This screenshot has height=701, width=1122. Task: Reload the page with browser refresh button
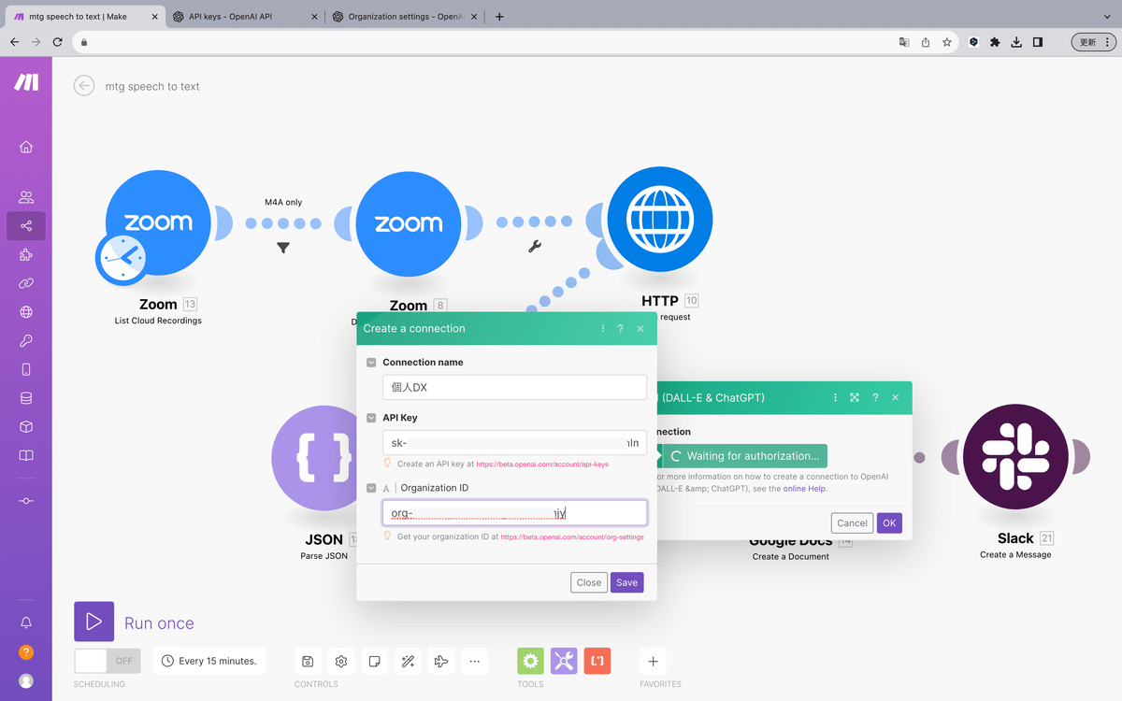[x=58, y=42]
